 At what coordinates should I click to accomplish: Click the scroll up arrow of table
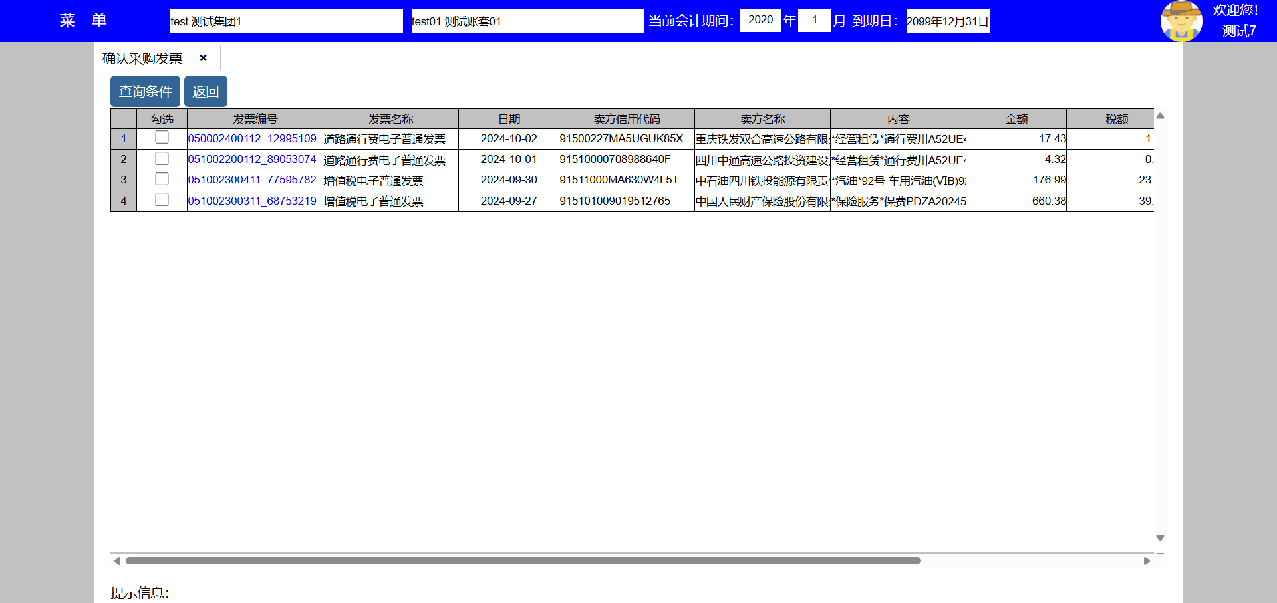pos(1160,116)
